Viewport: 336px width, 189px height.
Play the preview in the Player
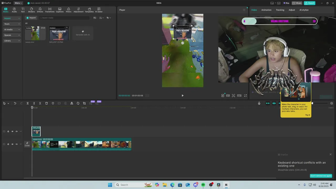(183, 96)
